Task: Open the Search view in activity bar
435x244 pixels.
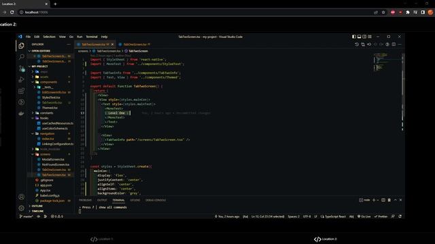Action: coord(21,57)
